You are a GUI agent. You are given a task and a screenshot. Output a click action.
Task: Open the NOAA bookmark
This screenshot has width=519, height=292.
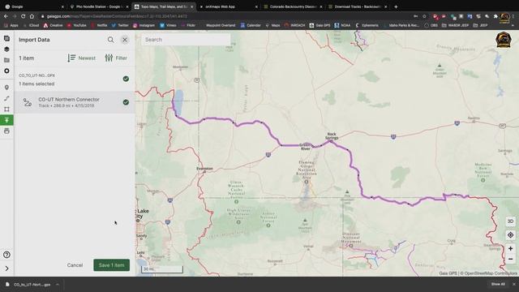click(x=342, y=25)
